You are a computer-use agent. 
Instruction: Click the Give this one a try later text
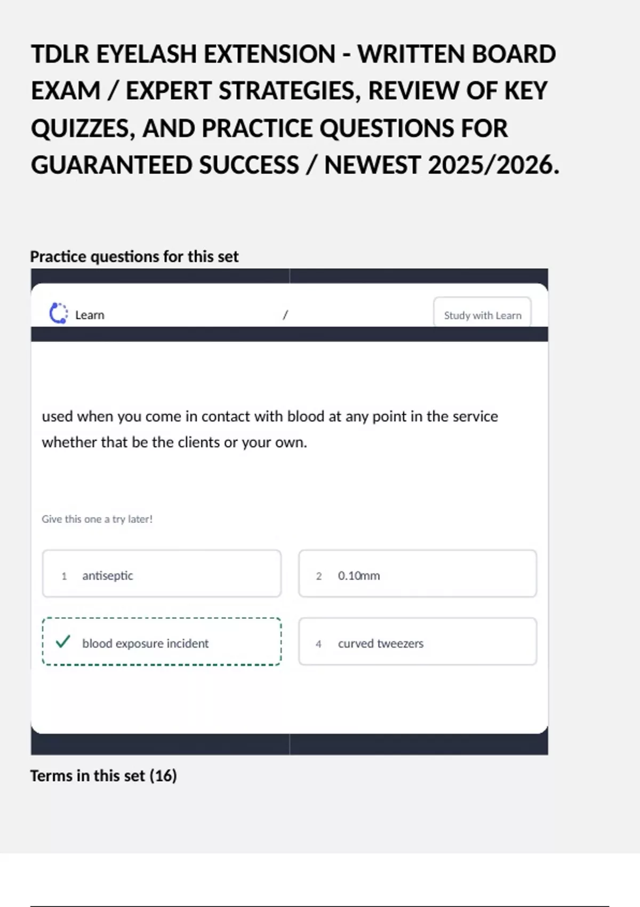click(97, 519)
